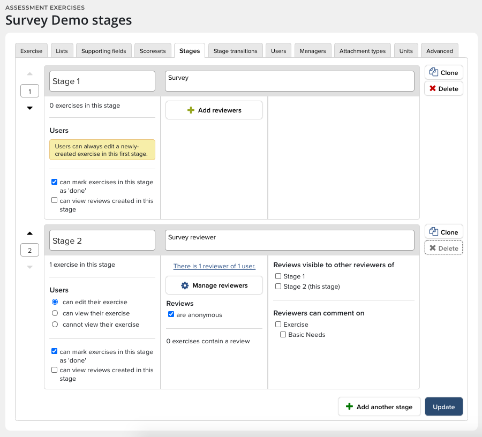Image resolution: width=482 pixels, height=437 pixels.
Task: Open 'There is 1 reviewer of 1 user' link
Action: (x=214, y=266)
